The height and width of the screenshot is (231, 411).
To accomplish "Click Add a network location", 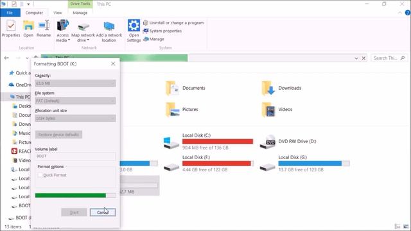I will tap(109, 31).
